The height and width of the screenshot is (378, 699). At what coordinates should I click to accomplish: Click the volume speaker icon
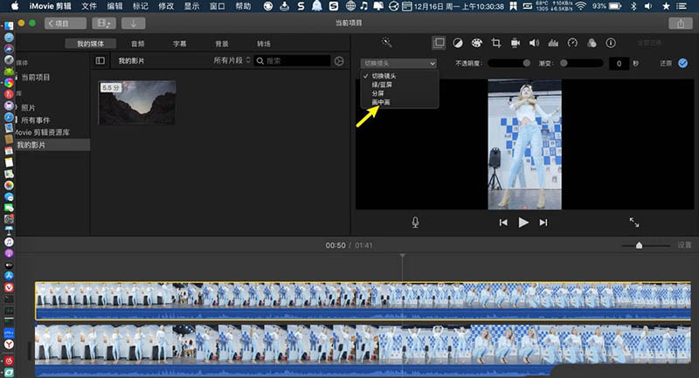(533, 43)
